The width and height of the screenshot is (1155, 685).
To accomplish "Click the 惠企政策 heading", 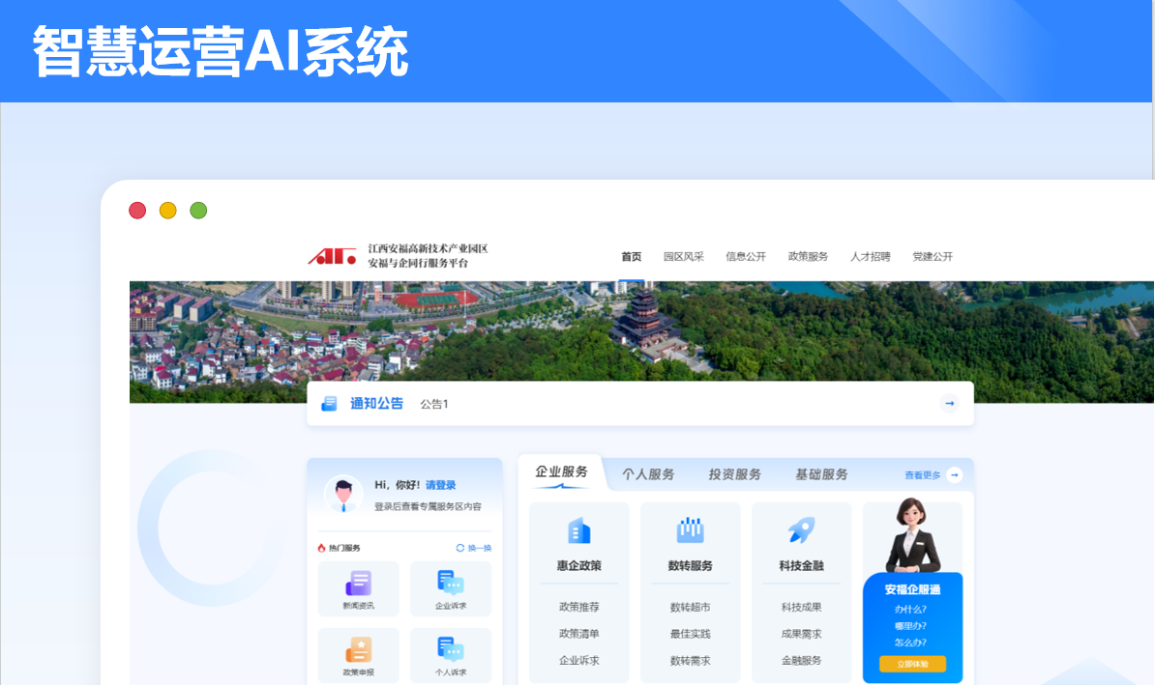I will tap(579, 566).
